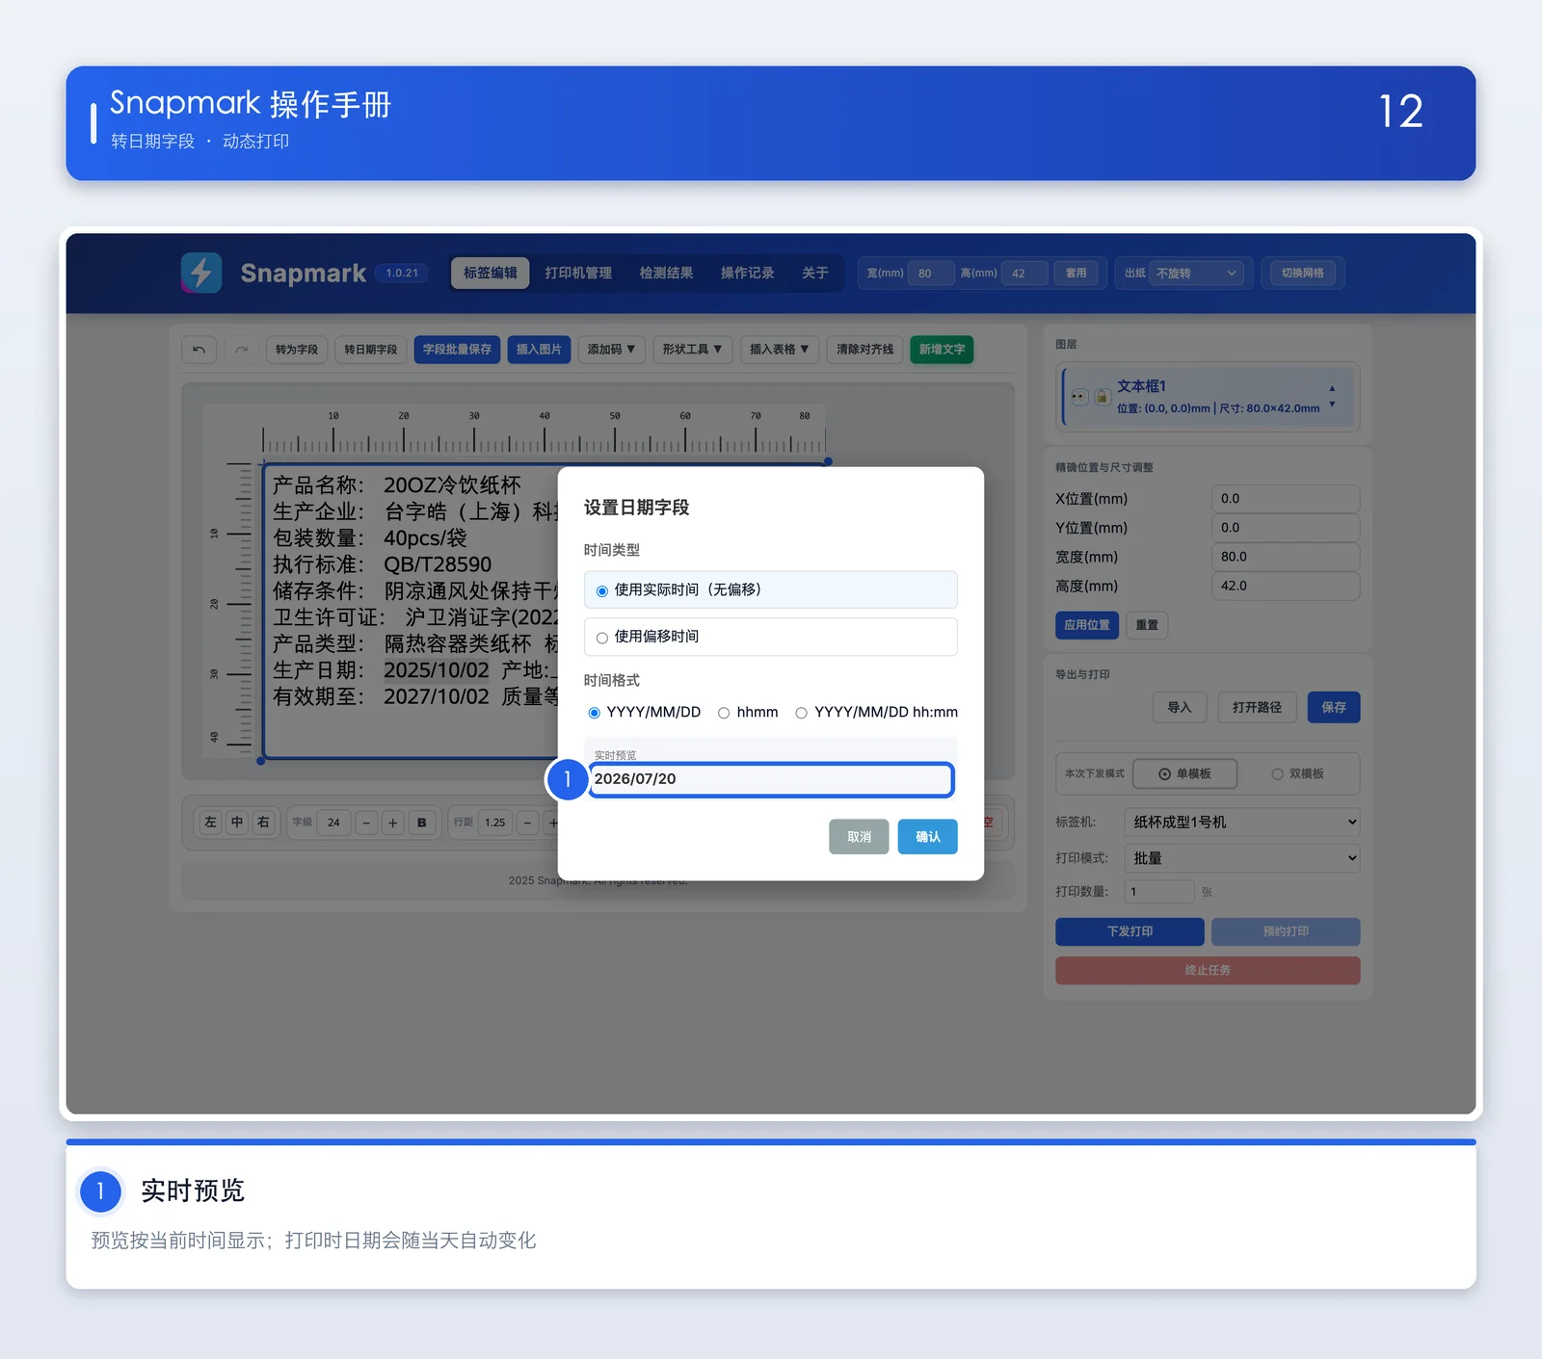Viewport: 1542px width, 1359px height.
Task: Click the 切换网格 button
Action: click(x=1302, y=274)
